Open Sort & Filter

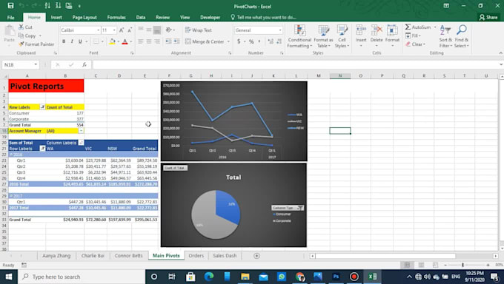point(445,36)
